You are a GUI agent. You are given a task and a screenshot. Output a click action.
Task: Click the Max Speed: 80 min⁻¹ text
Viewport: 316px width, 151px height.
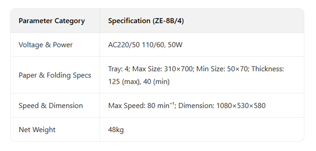click(142, 106)
